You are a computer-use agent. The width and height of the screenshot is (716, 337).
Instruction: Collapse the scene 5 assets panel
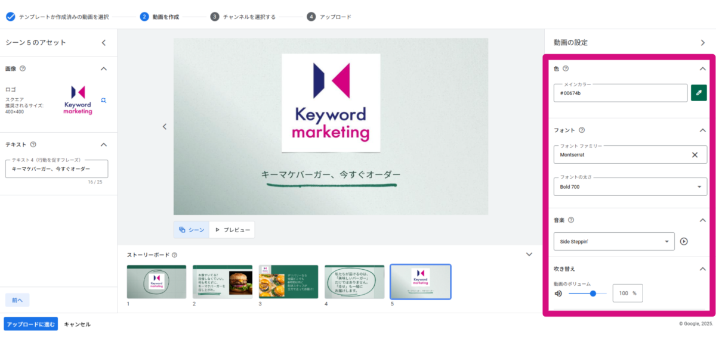pos(103,43)
